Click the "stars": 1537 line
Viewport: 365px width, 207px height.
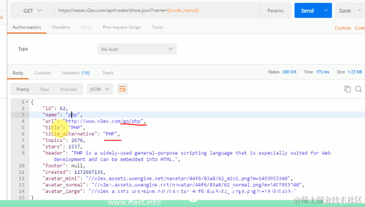(x=62, y=147)
